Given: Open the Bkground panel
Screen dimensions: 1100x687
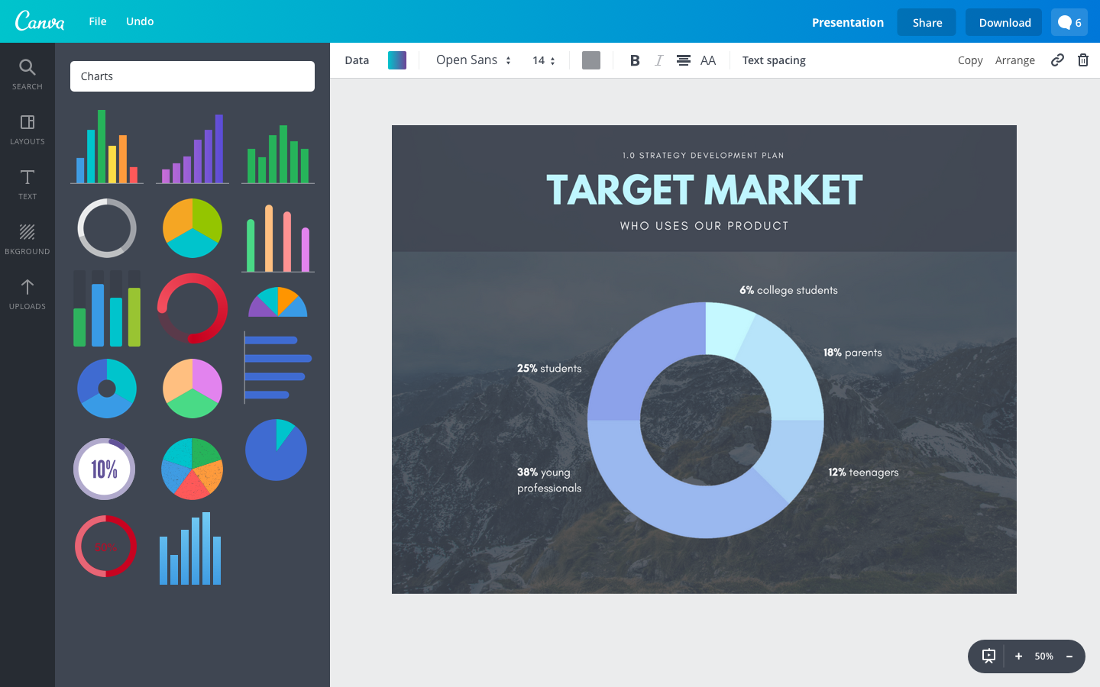Looking at the screenshot, I should click(27, 239).
